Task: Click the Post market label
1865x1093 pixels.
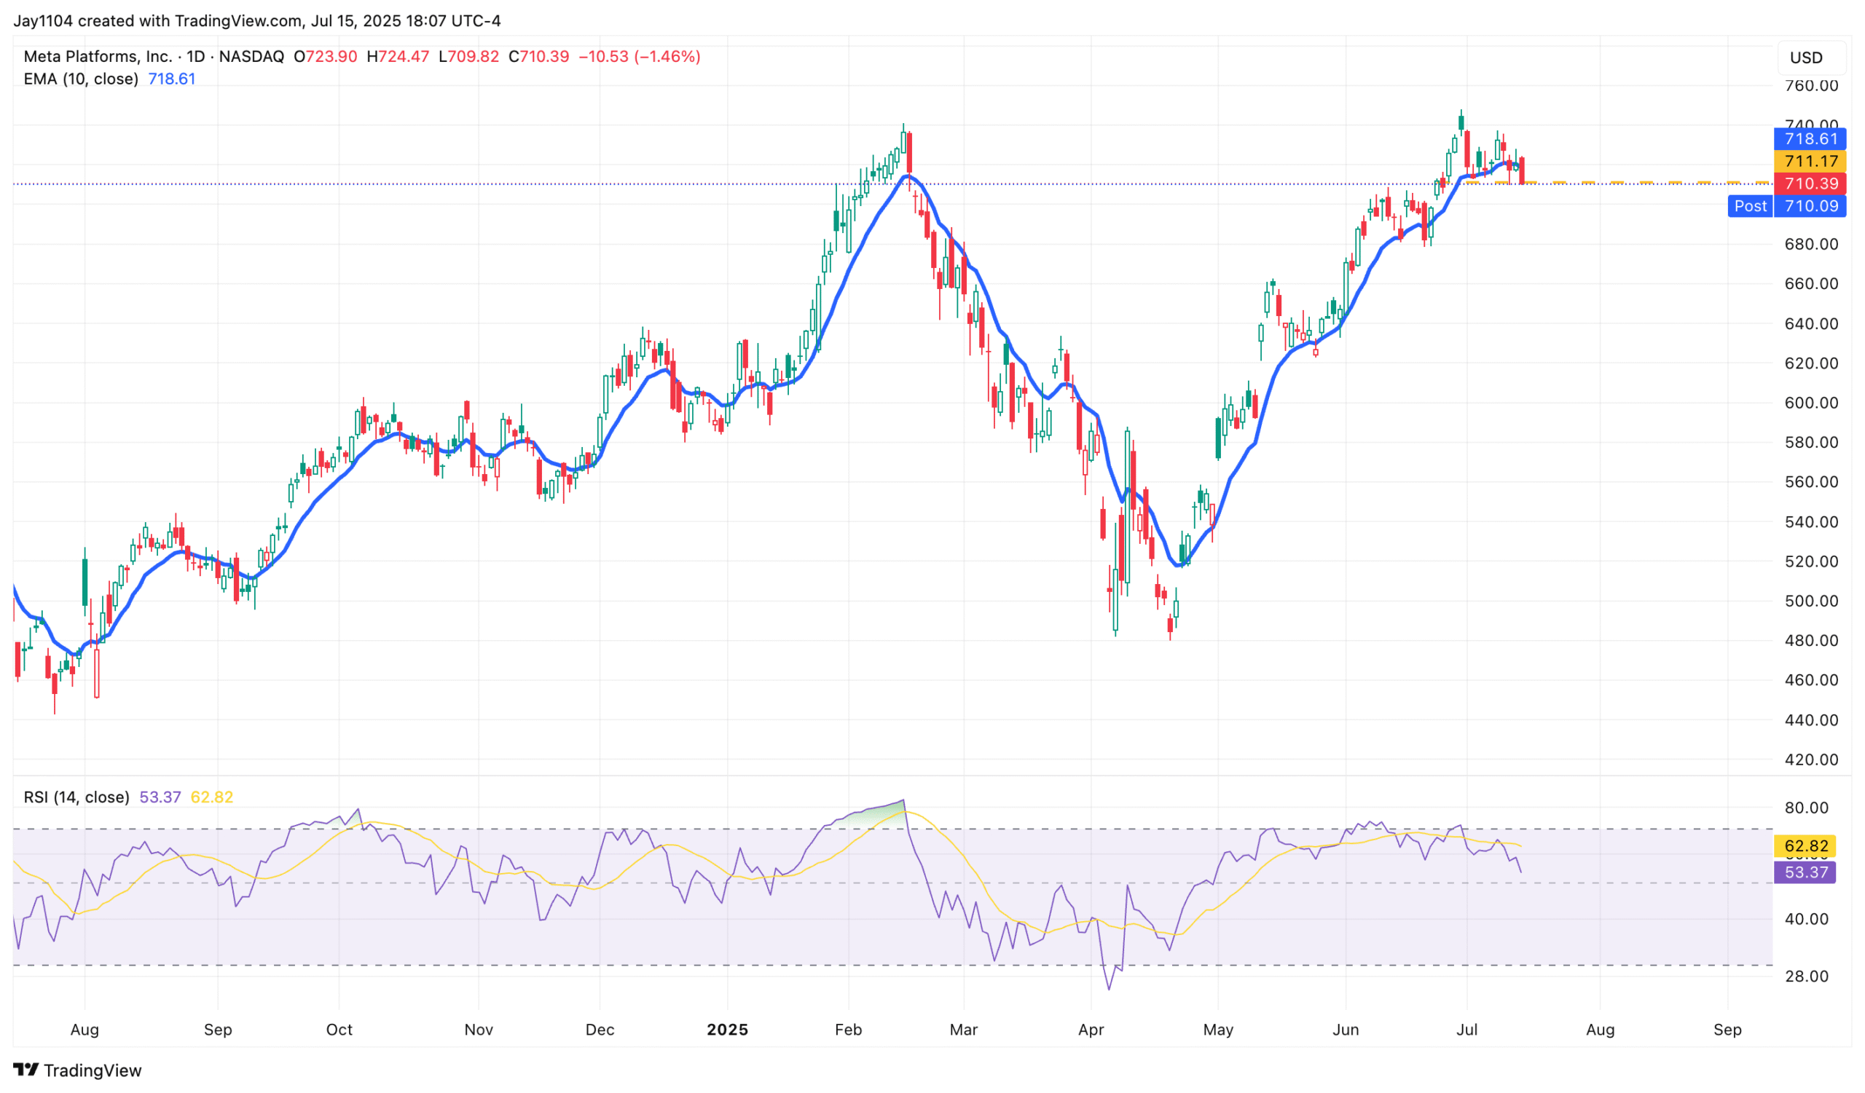Action: pyautogui.click(x=1751, y=206)
